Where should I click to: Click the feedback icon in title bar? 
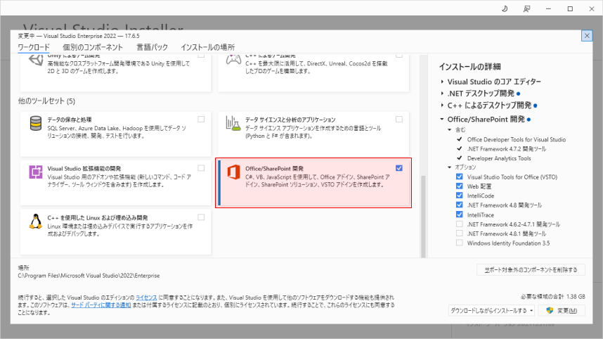[526, 8]
